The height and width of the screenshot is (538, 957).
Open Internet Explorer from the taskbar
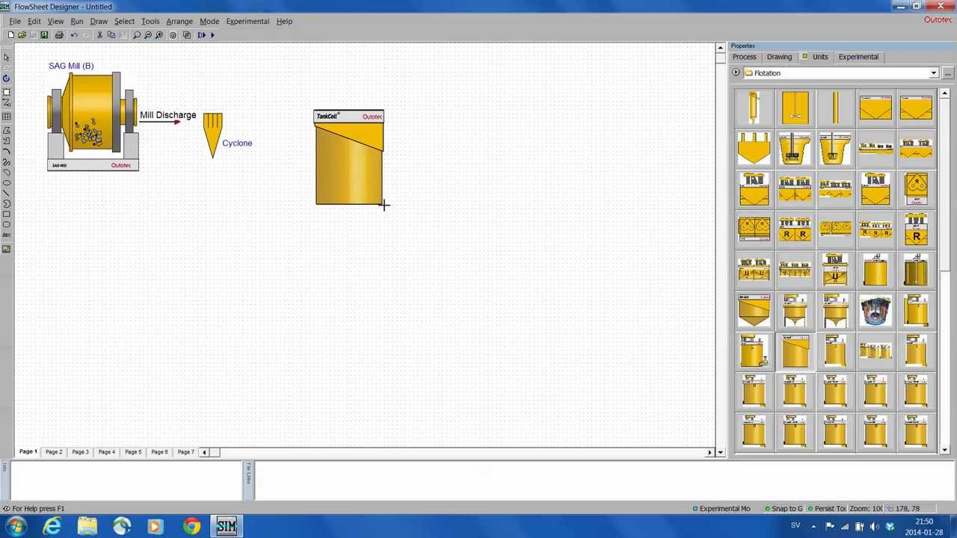[52, 527]
